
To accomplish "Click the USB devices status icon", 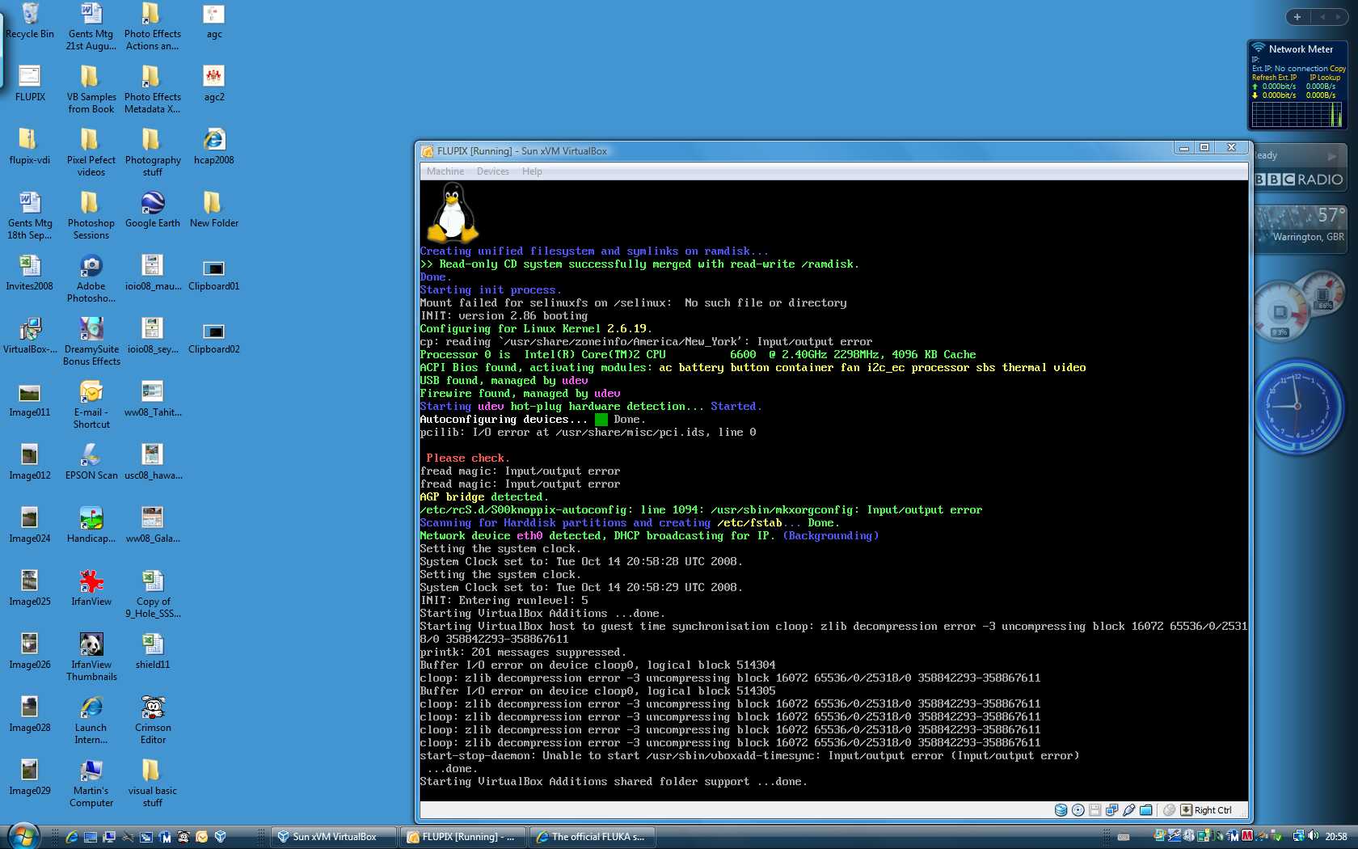I will tap(1128, 810).
